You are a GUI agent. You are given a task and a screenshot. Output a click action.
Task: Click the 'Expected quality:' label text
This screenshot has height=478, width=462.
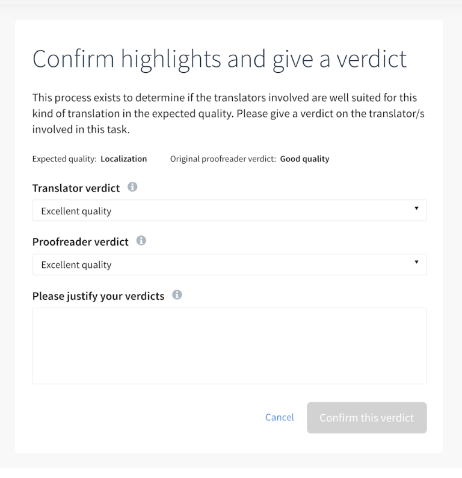[64, 159]
